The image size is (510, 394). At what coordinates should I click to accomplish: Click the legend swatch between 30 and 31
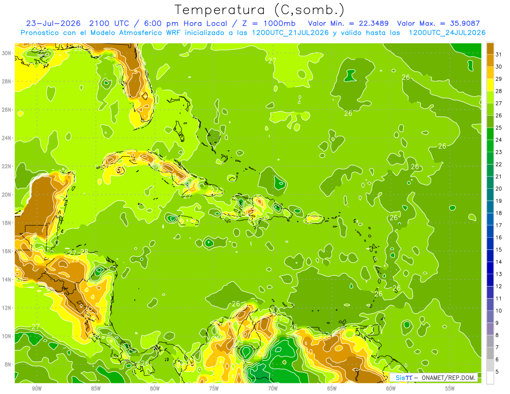tap(490, 60)
